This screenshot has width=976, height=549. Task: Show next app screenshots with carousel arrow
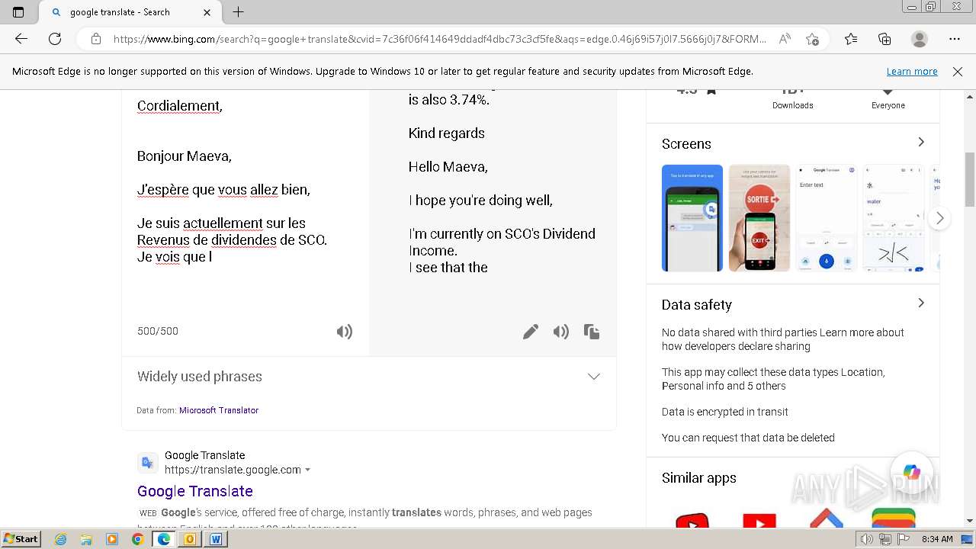tap(939, 218)
